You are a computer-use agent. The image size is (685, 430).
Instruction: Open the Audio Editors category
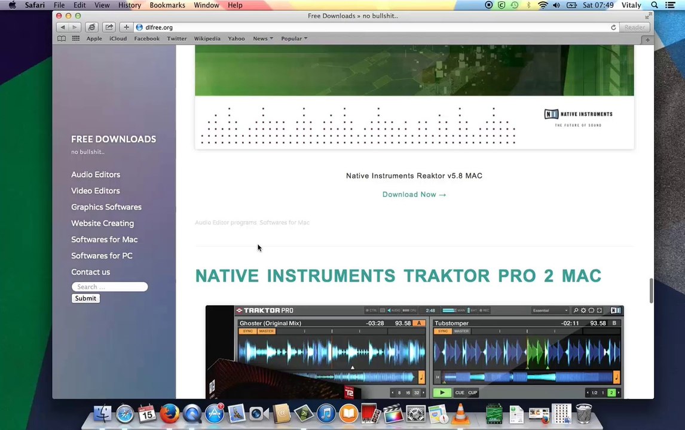pos(96,174)
